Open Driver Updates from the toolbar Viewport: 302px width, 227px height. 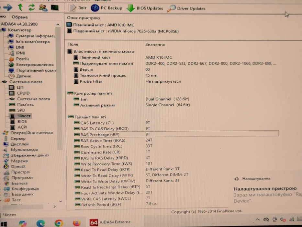(x=186, y=8)
